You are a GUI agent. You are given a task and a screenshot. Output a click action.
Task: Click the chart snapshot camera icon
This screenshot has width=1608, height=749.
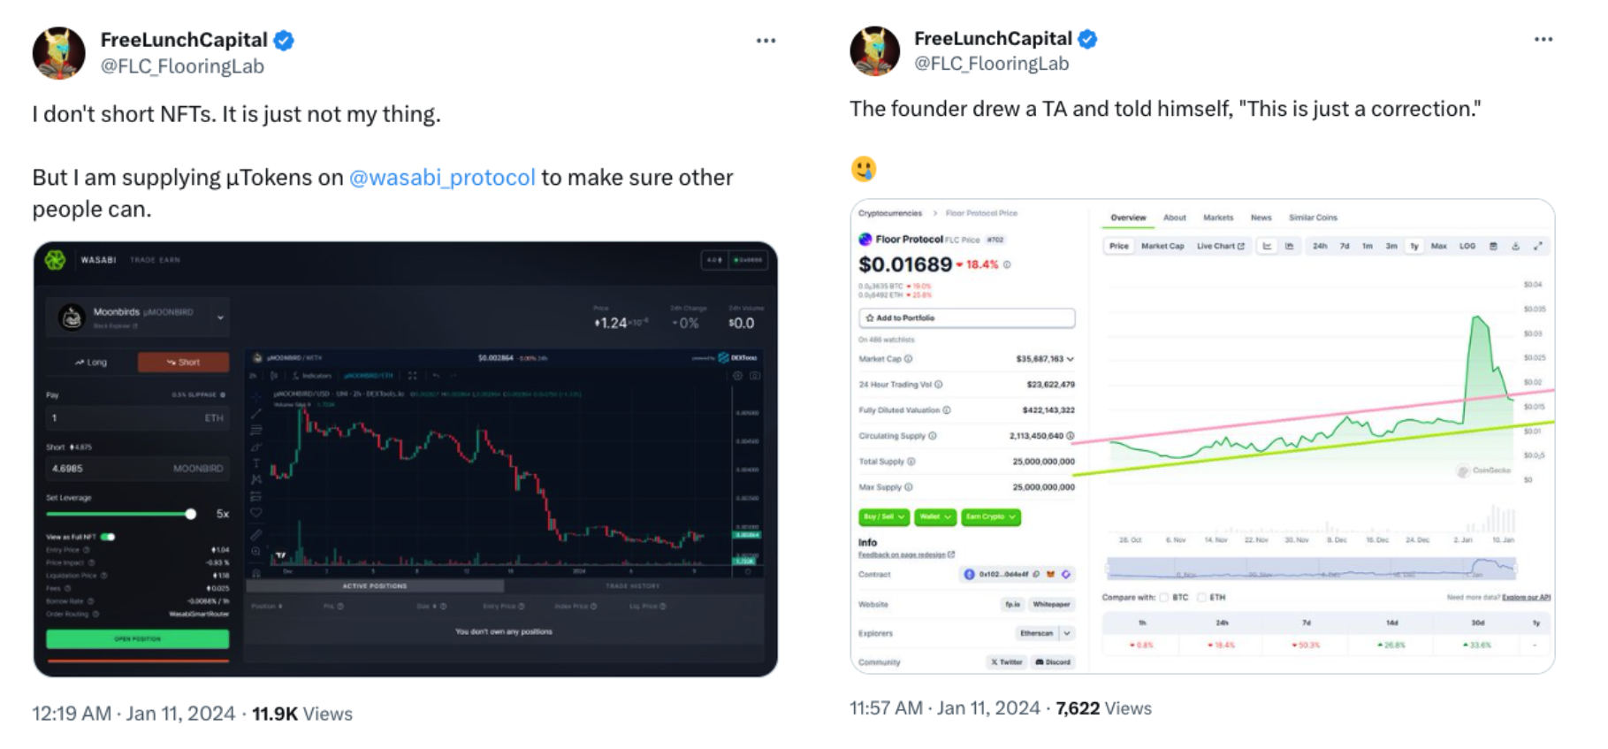(x=755, y=376)
